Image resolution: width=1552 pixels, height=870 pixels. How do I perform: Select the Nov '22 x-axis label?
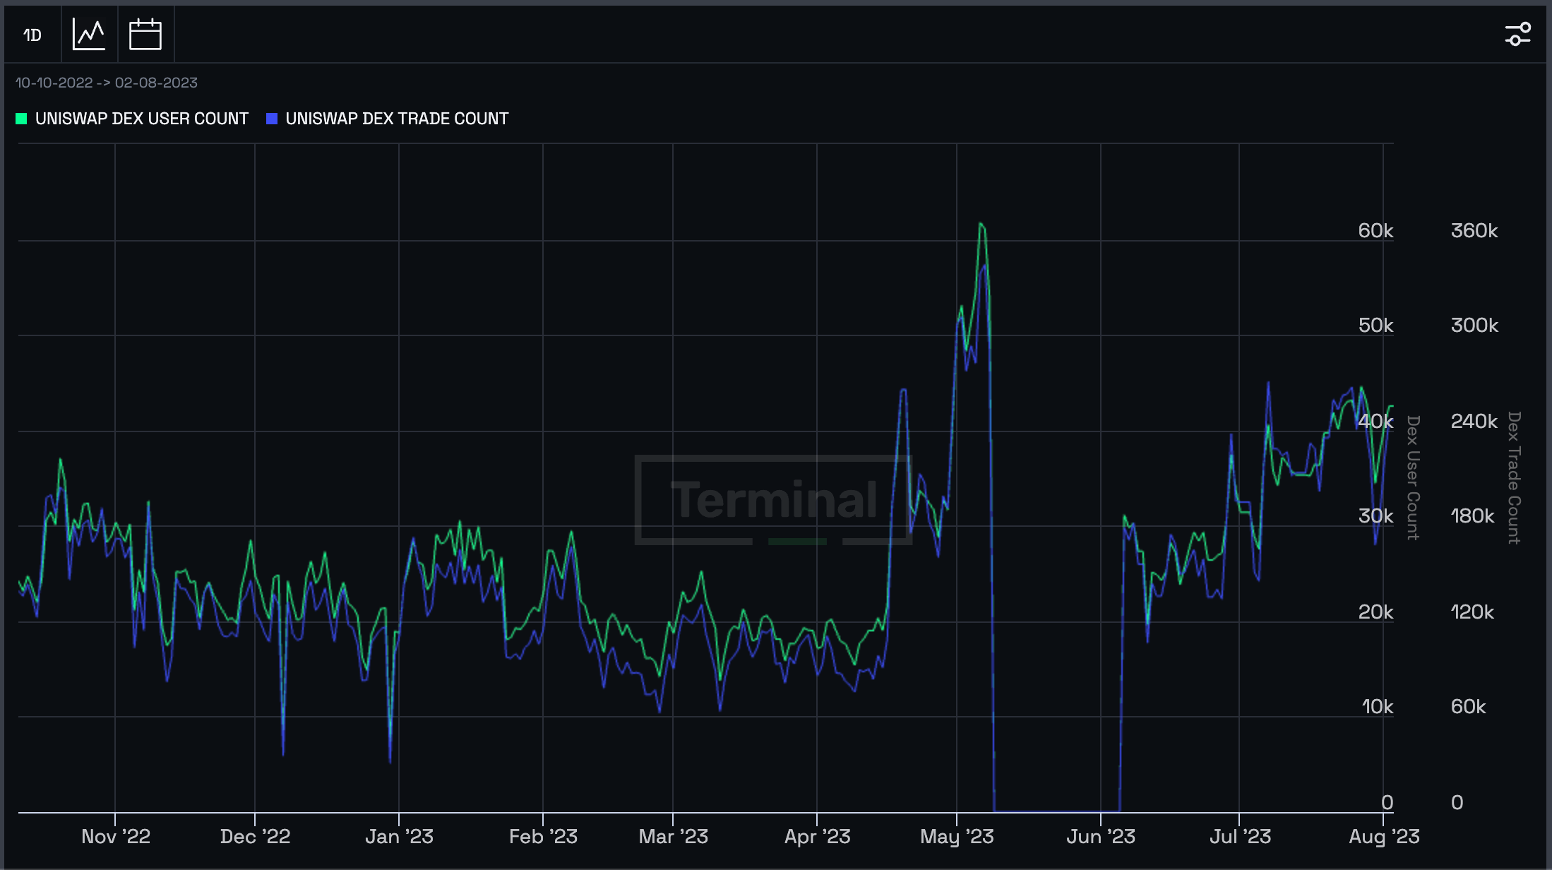coord(116,837)
